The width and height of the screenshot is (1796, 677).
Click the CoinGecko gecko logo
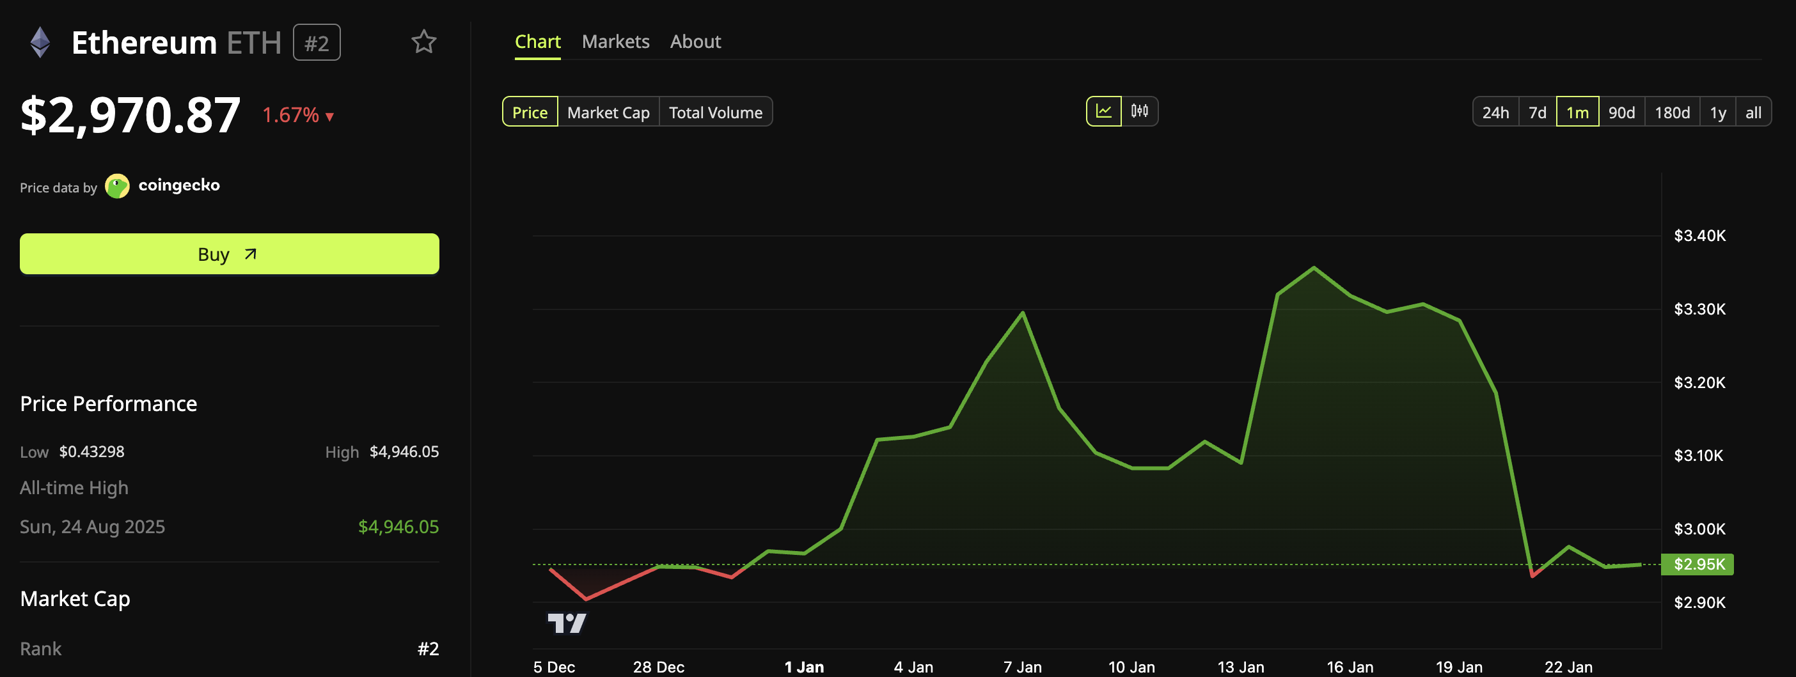pos(116,186)
